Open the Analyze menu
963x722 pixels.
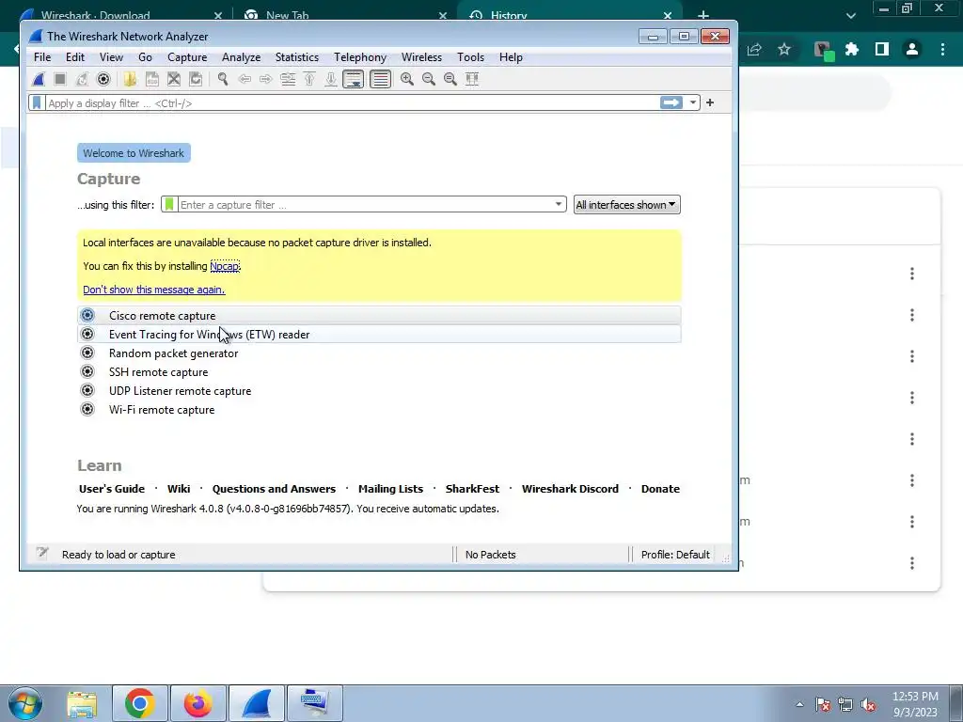241,57
